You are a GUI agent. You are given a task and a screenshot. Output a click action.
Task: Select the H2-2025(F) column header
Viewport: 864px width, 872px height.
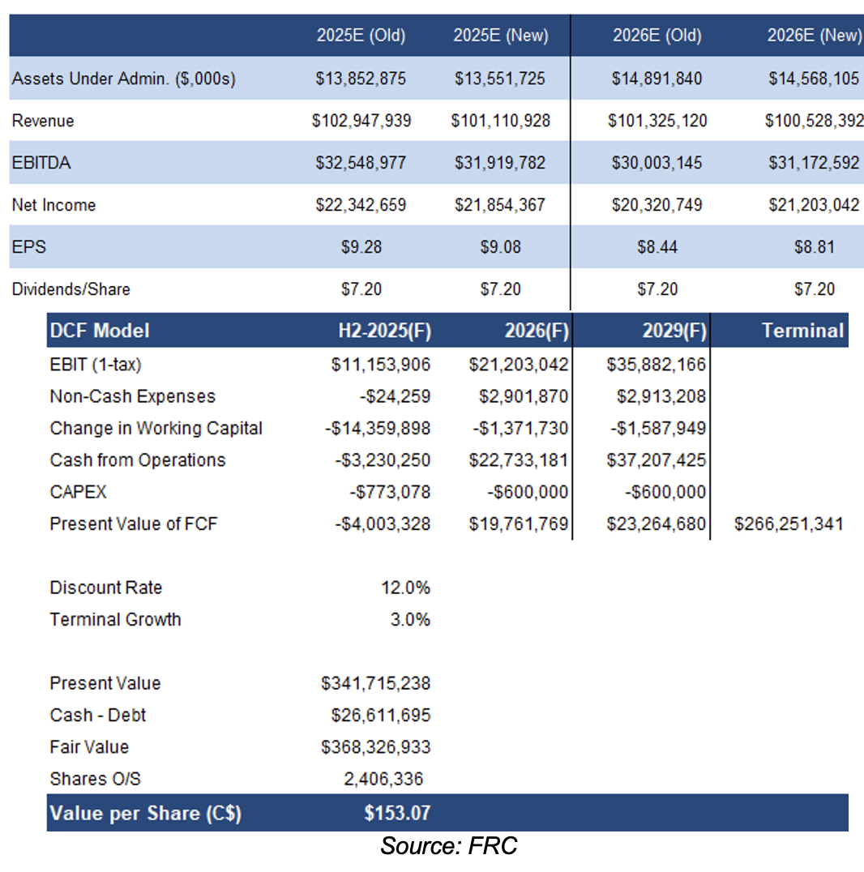384,331
